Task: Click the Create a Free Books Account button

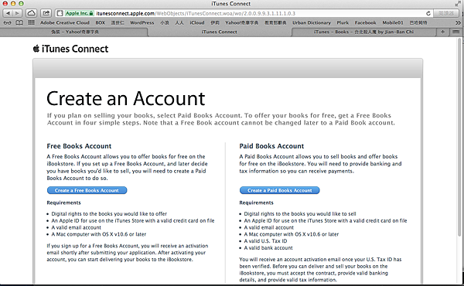Action: point(87,190)
